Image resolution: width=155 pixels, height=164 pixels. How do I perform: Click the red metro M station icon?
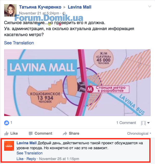coord(90,89)
